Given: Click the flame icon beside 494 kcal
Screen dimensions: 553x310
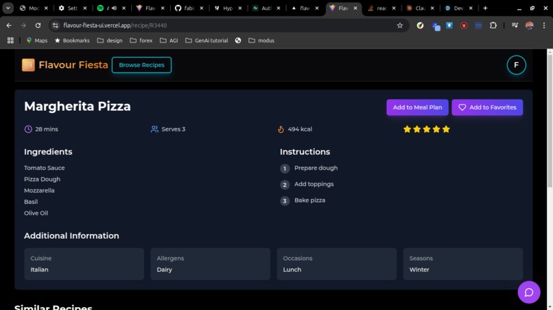Looking at the screenshot, I should 281,129.
